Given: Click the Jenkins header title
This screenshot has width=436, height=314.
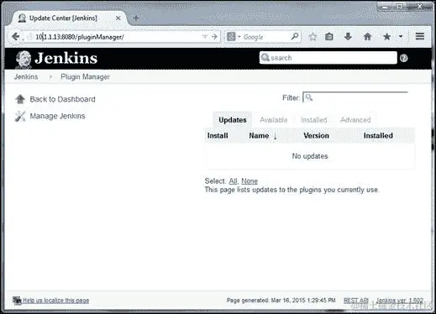Looking at the screenshot, I should (x=66, y=58).
